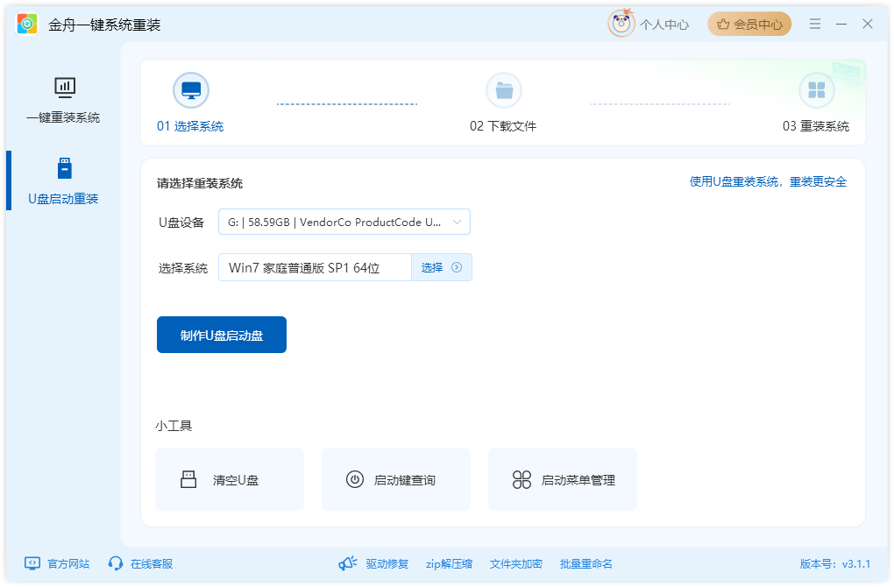Viewport: 894px width, 587px height.
Task: Switch to 一键重装系统 sidebar tab
Action: (64, 101)
